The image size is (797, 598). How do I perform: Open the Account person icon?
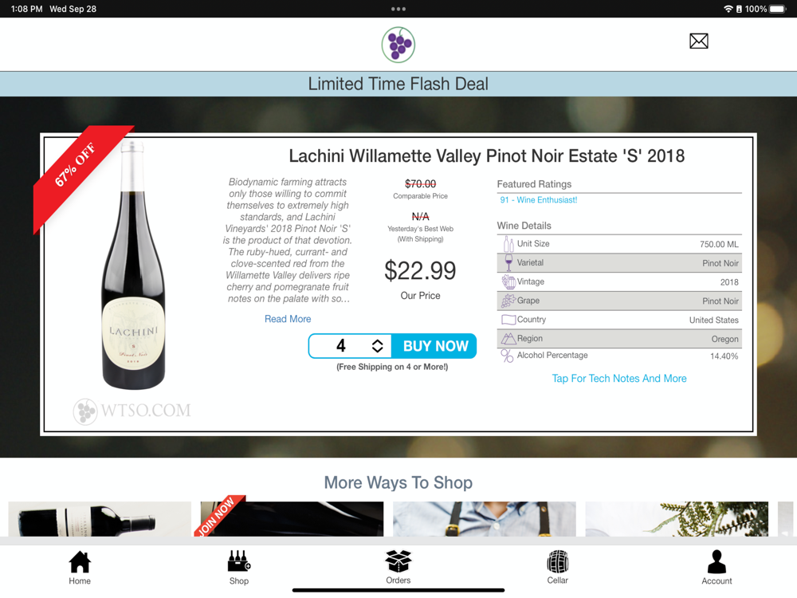point(717,568)
